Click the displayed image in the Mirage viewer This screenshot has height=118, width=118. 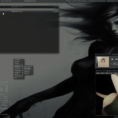click(x=107, y=95)
